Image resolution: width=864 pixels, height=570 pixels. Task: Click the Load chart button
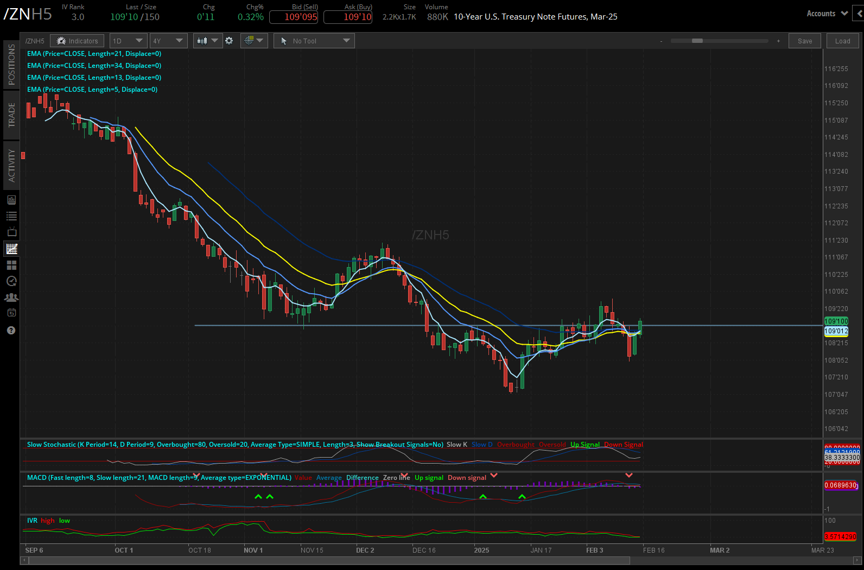[x=843, y=41]
